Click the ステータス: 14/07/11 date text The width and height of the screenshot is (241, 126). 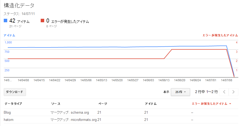(x=19, y=14)
